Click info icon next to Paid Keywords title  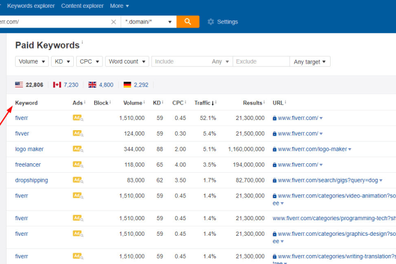(82, 42)
